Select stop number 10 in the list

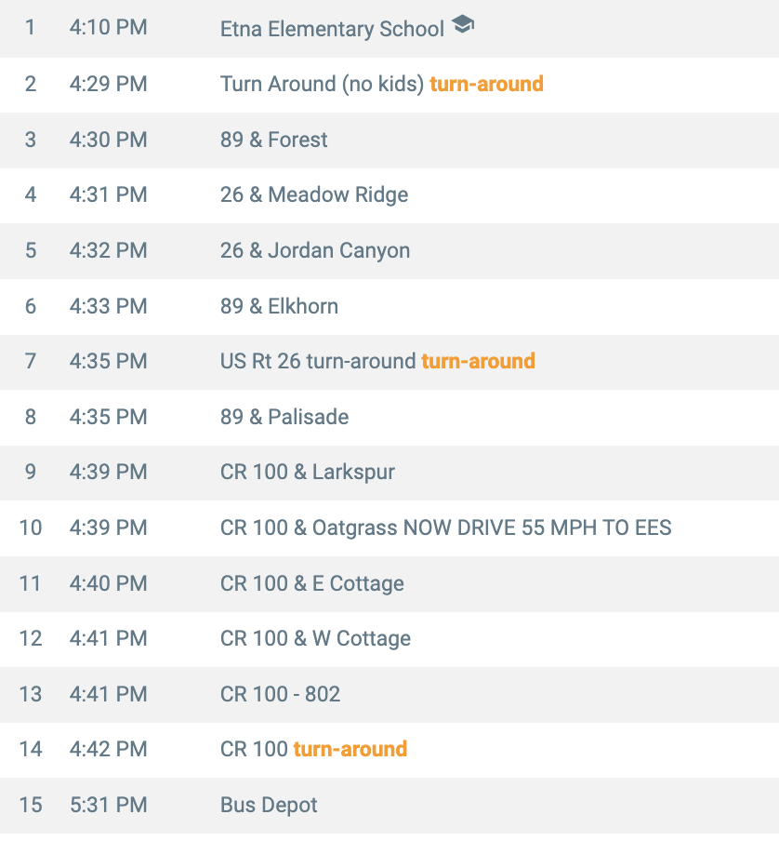point(31,527)
